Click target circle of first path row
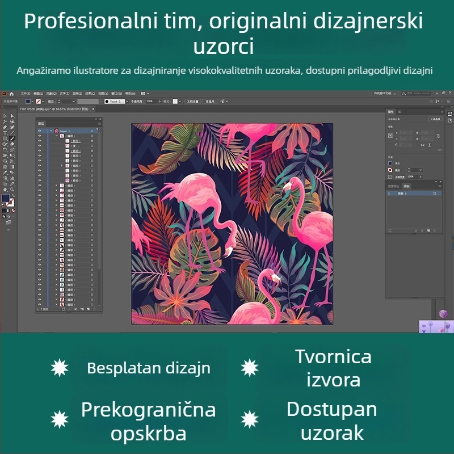This screenshot has width=454, height=454. click(x=92, y=141)
